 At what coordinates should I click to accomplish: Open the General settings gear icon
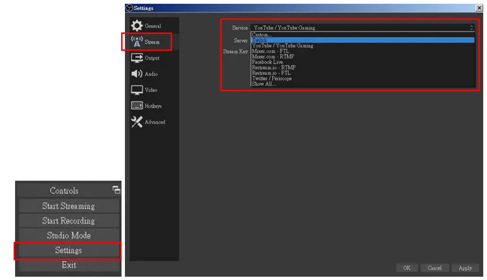[136, 26]
